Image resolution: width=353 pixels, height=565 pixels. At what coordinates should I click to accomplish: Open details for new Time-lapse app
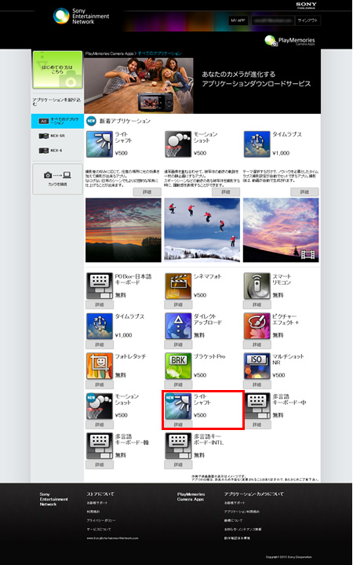click(304, 192)
